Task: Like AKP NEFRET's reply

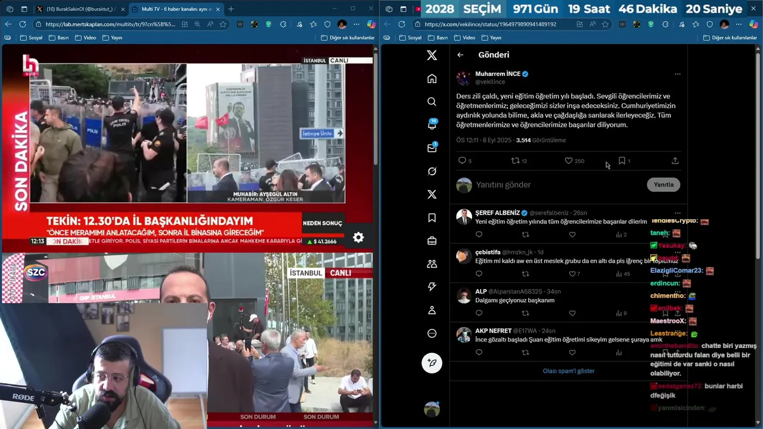Action: tap(572, 353)
